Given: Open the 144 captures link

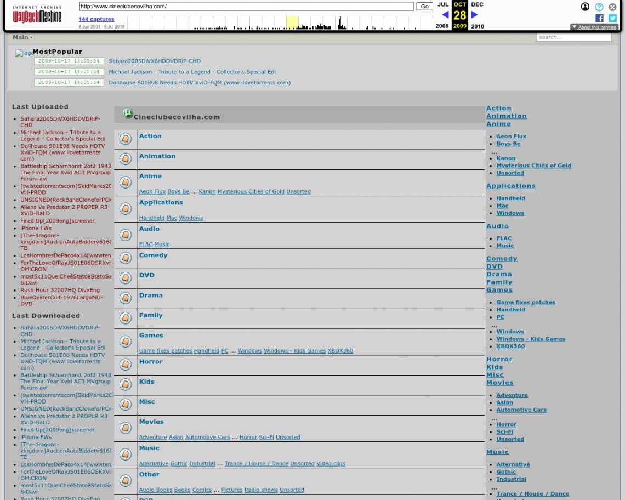Looking at the screenshot, I should point(96,19).
